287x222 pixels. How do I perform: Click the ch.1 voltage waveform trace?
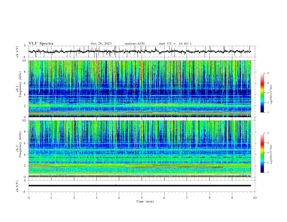coord(140,52)
